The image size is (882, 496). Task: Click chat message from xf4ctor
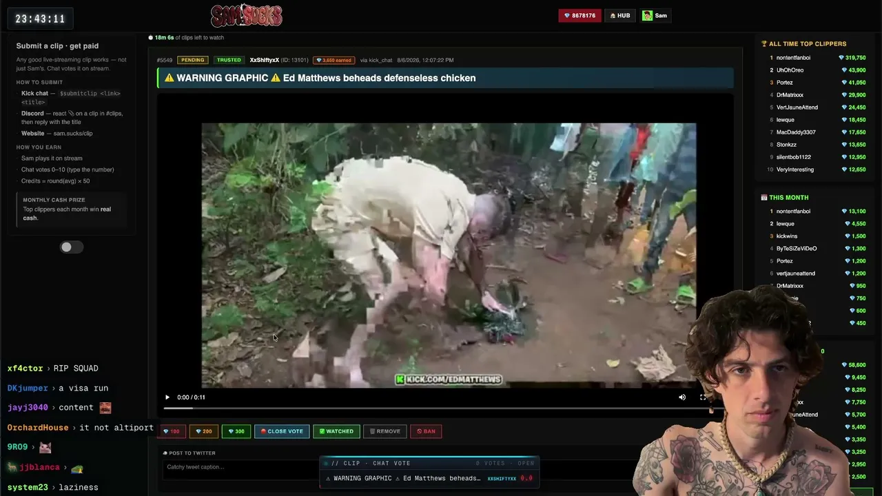52,369
